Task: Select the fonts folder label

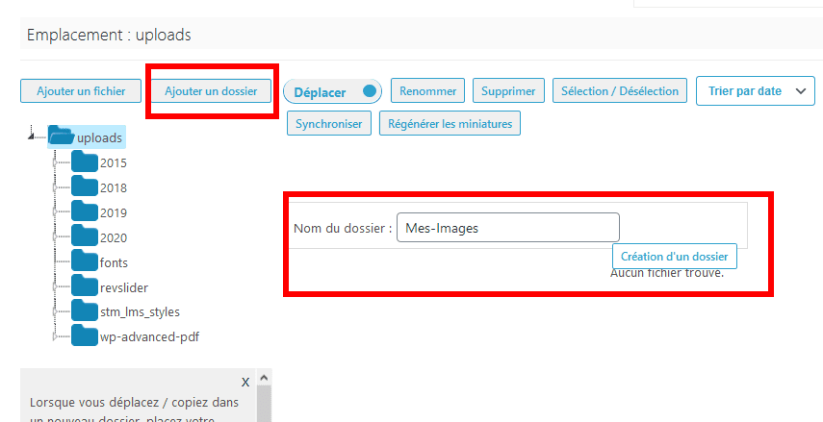Action: tap(114, 262)
